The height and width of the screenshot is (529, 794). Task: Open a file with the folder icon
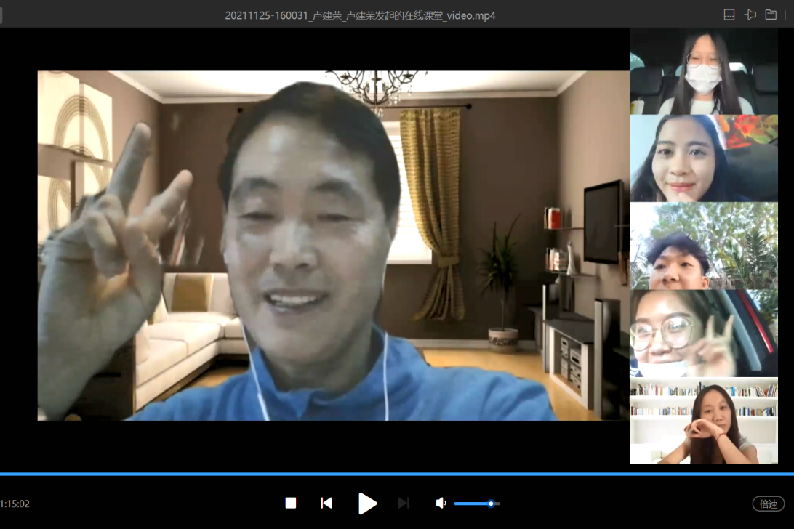(771, 15)
